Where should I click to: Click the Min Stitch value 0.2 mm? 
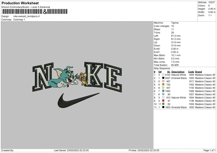pos(175,58)
